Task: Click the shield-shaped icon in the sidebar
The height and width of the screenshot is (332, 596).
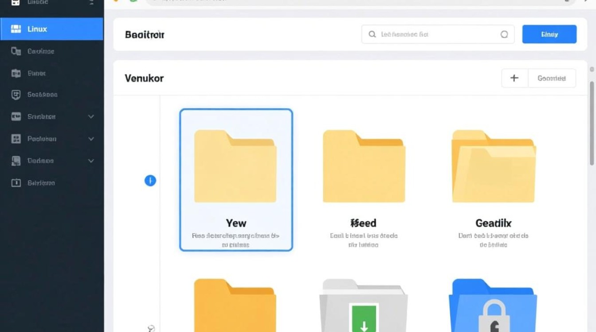Action: click(x=16, y=95)
